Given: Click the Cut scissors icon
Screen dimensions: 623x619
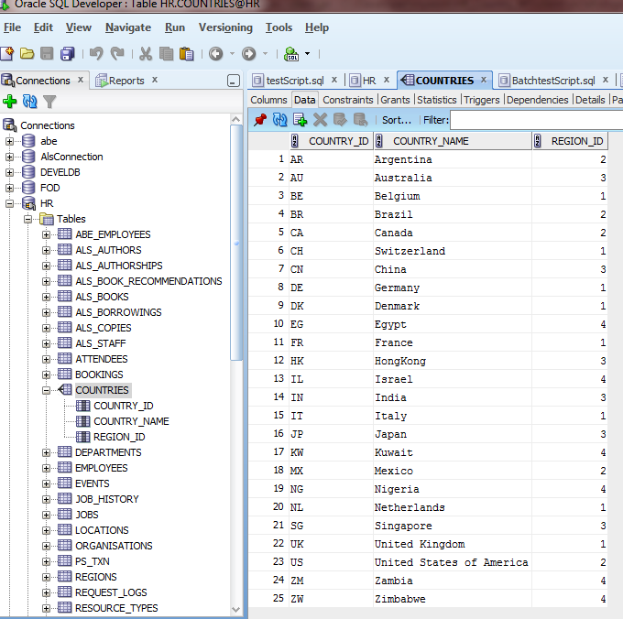Looking at the screenshot, I should [146, 54].
